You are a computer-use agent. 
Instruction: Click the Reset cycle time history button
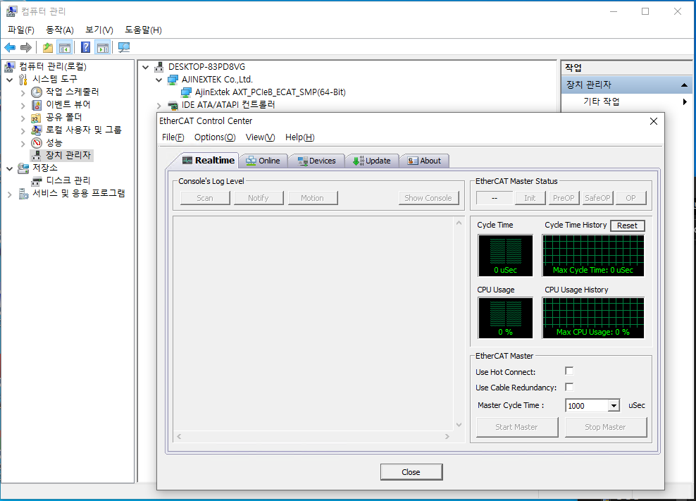[x=627, y=225]
